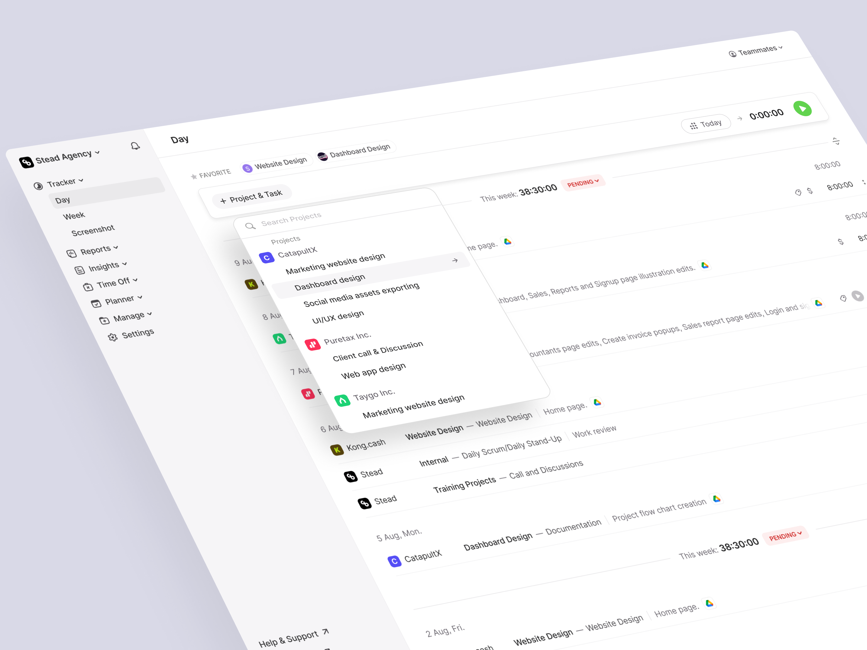The width and height of the screenshot is (867, 650).
Task: Click the Google Drive icon next to Project flow chart creation
Action: click(x=717, y=499)
